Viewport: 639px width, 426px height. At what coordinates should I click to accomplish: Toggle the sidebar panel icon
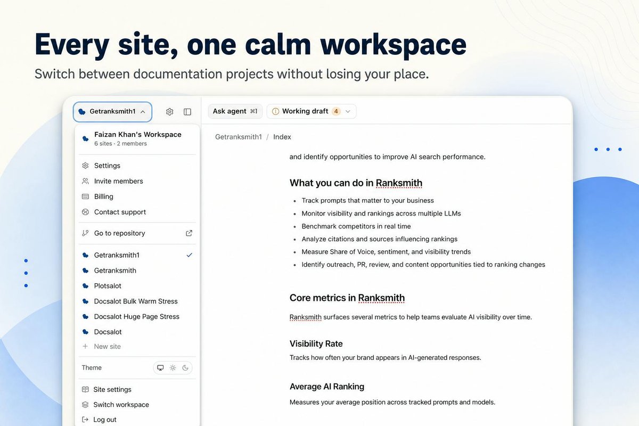pyautogui.click(x=187, y=112)
